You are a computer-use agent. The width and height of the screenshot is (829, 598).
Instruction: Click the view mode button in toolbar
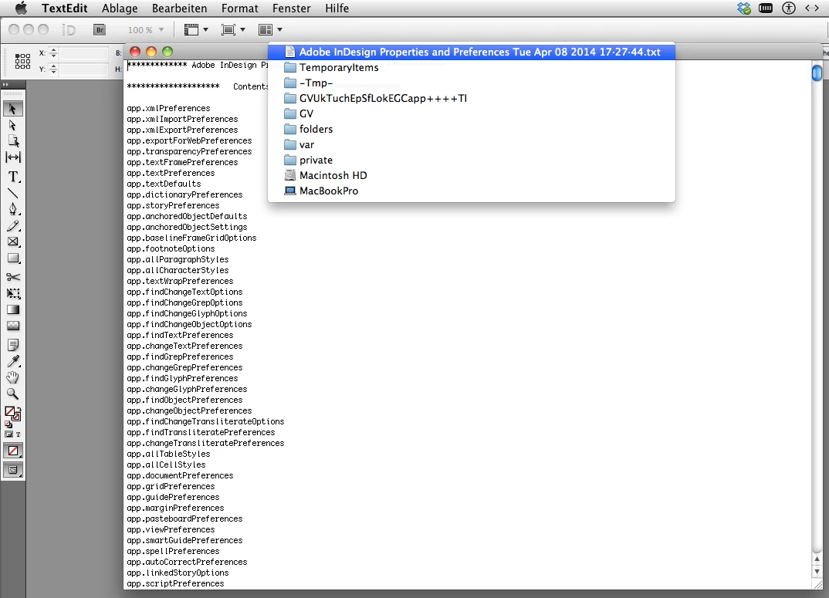[12, 469]
